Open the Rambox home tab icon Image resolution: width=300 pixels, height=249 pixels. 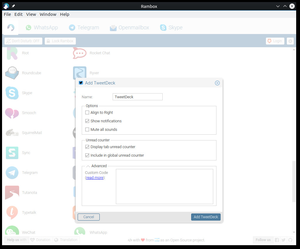pyautogui.click(x=11, y=28)
